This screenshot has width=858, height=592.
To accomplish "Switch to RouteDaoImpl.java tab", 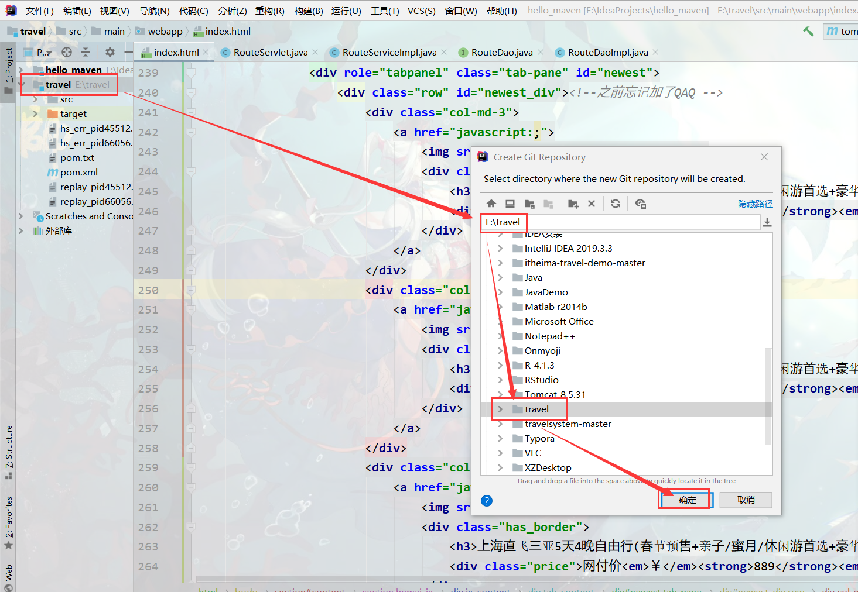I will click(x=608, y=52).
